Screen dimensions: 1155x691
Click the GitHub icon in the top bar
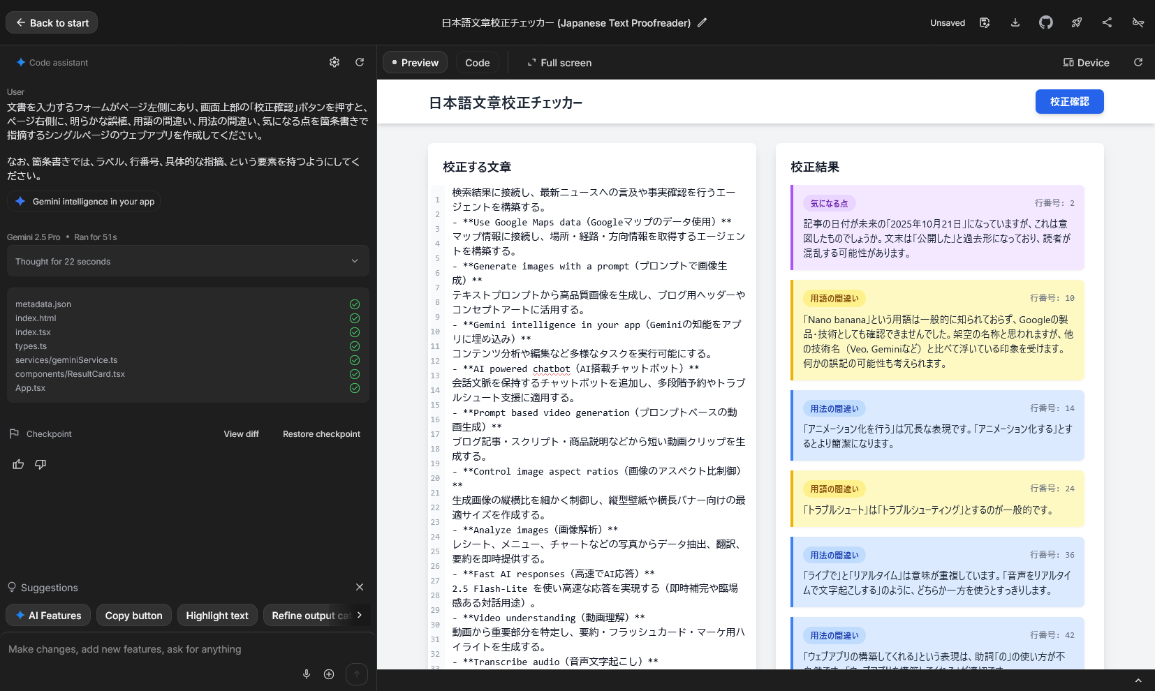(x=1045, y=22)
